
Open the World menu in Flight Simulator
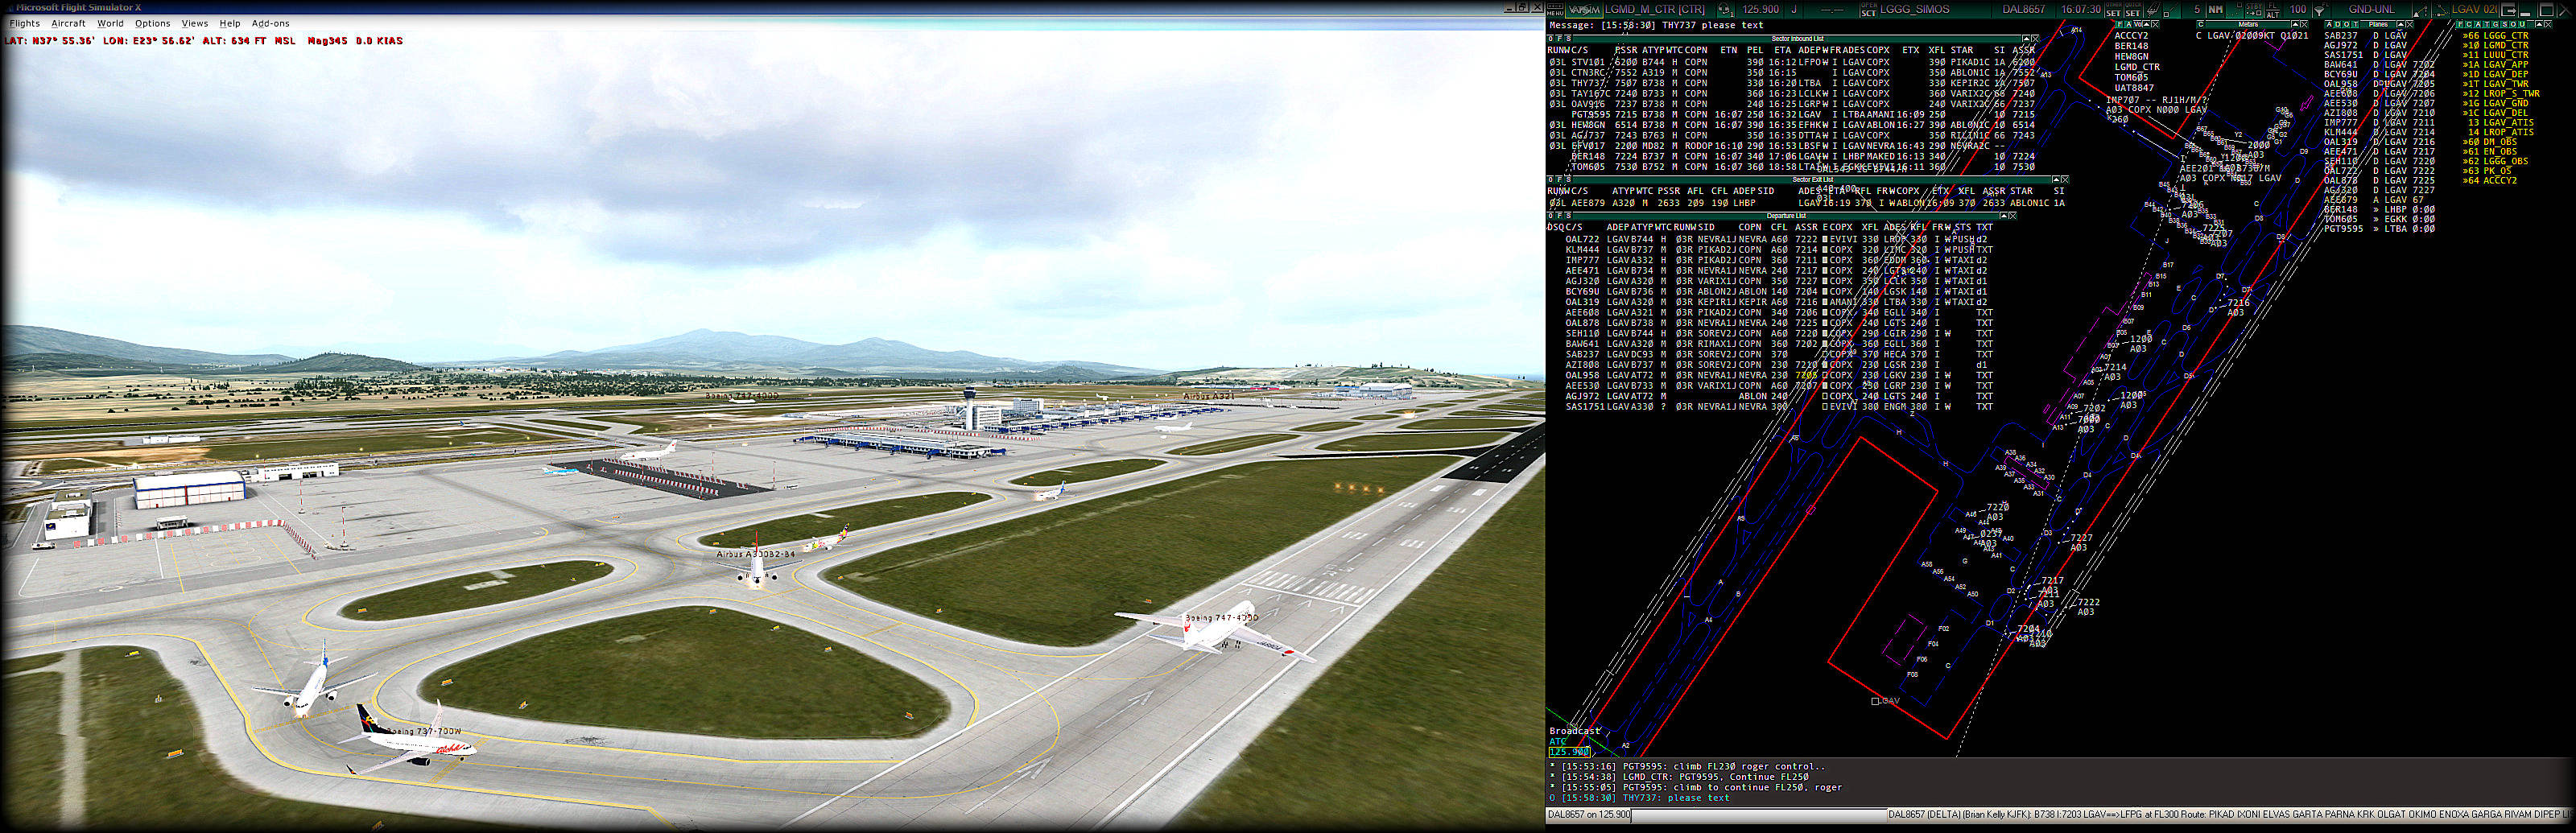[x=110, y=23]
